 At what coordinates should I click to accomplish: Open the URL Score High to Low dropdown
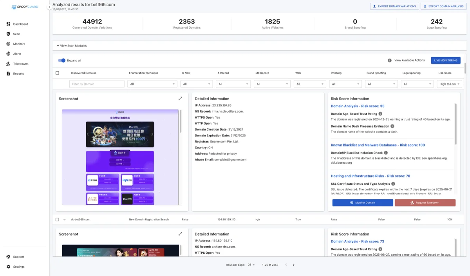click(450, 84)
